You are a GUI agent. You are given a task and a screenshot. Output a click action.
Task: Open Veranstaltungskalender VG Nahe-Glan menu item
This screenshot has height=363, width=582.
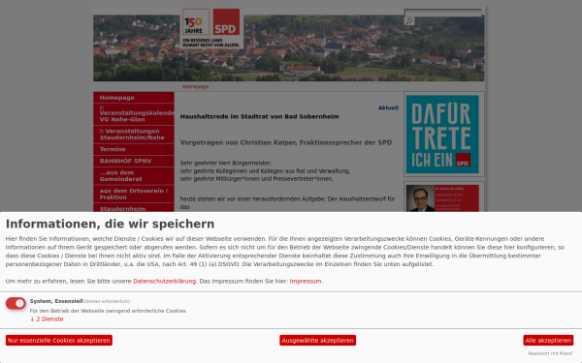[x=134, y=114]
